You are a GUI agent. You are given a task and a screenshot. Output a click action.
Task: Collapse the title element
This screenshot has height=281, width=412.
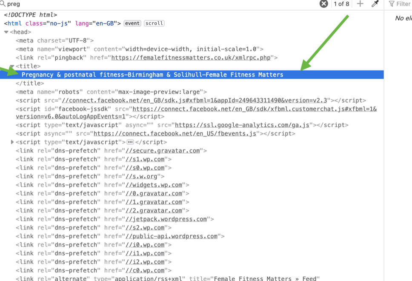coord(12,66)
